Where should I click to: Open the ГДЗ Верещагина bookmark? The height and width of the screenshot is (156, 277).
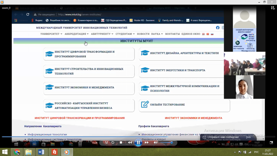114,20
